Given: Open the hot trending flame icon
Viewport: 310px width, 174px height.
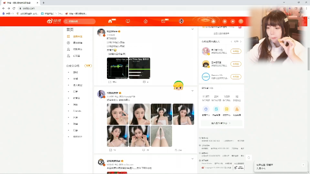Looking at the screenshot, I should 146,21.
